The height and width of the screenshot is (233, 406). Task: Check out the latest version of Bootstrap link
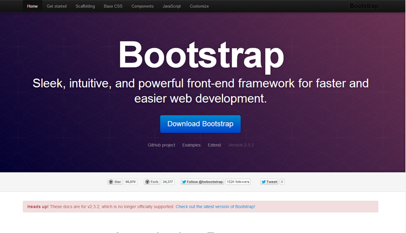click(215, 207)
